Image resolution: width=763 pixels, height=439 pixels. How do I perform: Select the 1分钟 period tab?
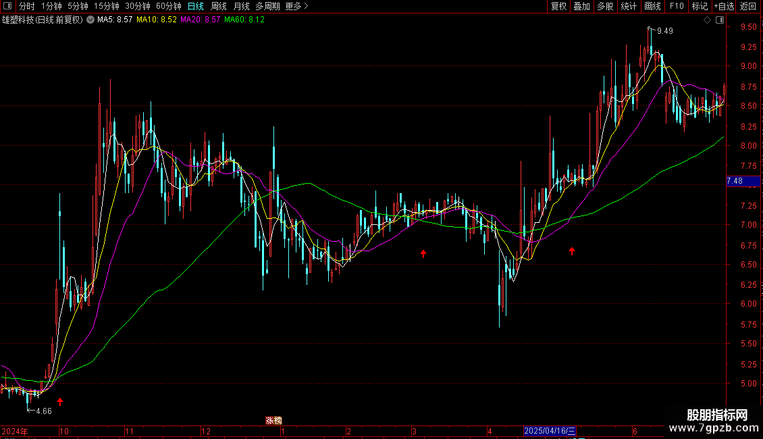pyautogui.click(x=51, y=6)
